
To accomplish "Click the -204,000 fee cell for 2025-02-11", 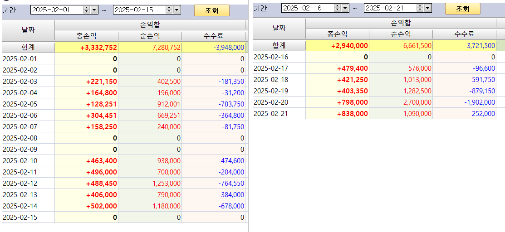I will pyautogui.click(x=213, y=172).
